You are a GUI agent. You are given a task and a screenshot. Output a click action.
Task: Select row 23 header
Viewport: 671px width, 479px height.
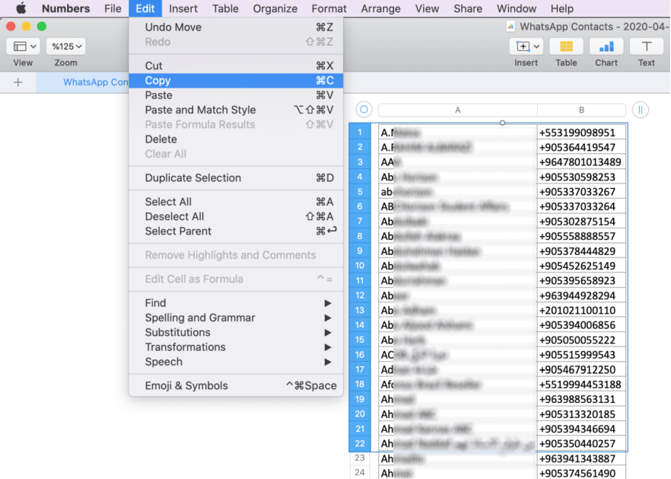point(360,458)
